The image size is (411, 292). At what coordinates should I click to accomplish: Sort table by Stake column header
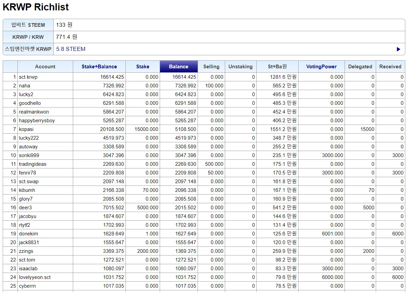(x=143, y=67)
